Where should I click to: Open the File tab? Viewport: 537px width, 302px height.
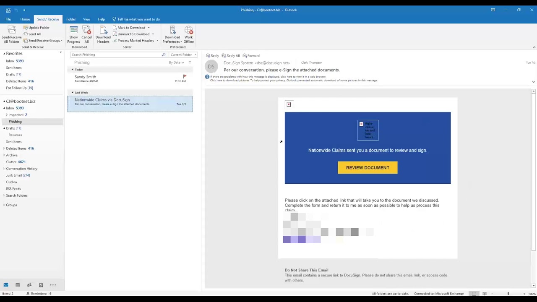pyautogui.click(x=8, y=19)
